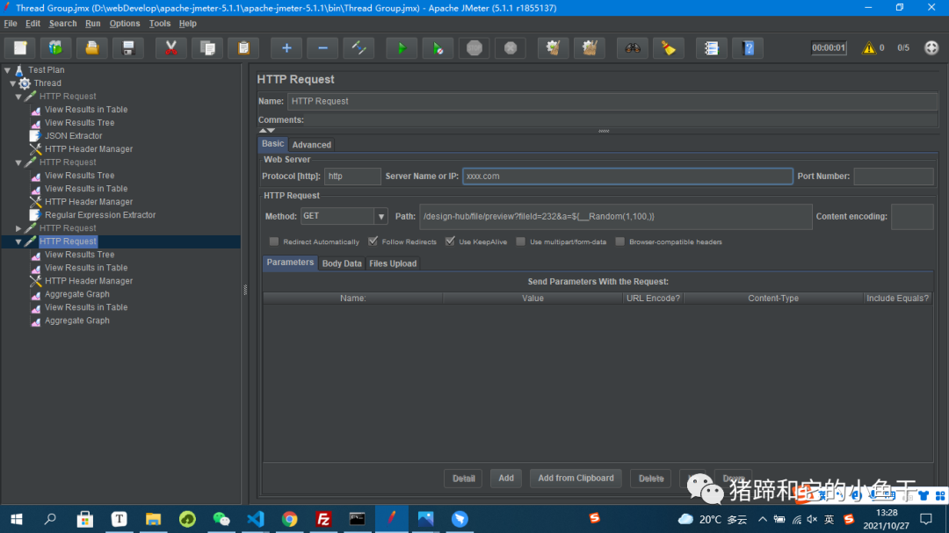Click the warning triangle error counter

pyautogui.click(x=869, y=47)
